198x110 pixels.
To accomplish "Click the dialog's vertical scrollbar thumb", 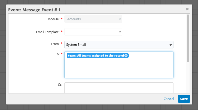I will pyautogui.click(x=188, y=38).
